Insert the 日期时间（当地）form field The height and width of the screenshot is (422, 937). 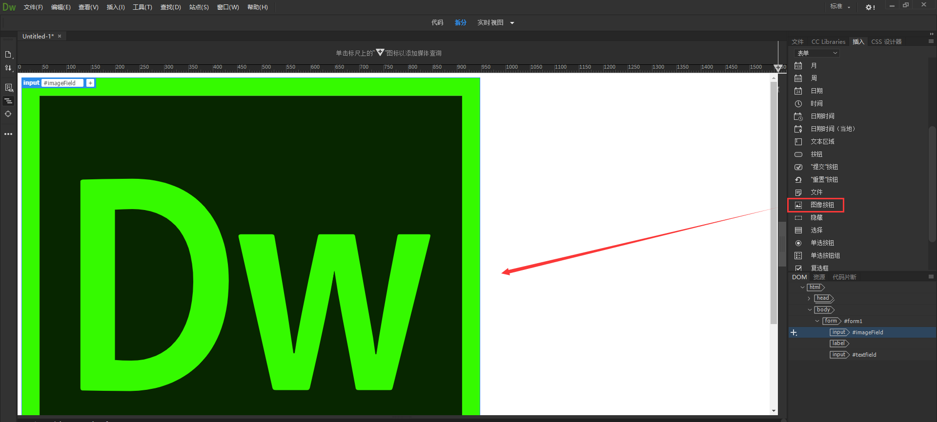(833, 129)
